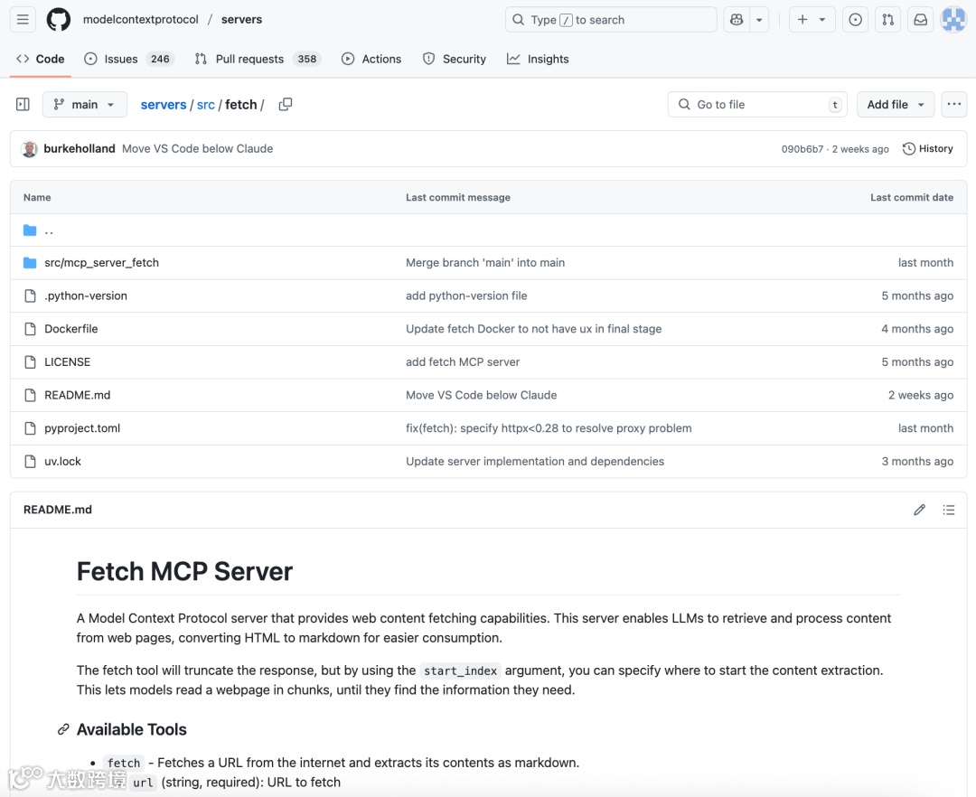Open pyproject.toml file
976x797 pixels.
point(82,428)
